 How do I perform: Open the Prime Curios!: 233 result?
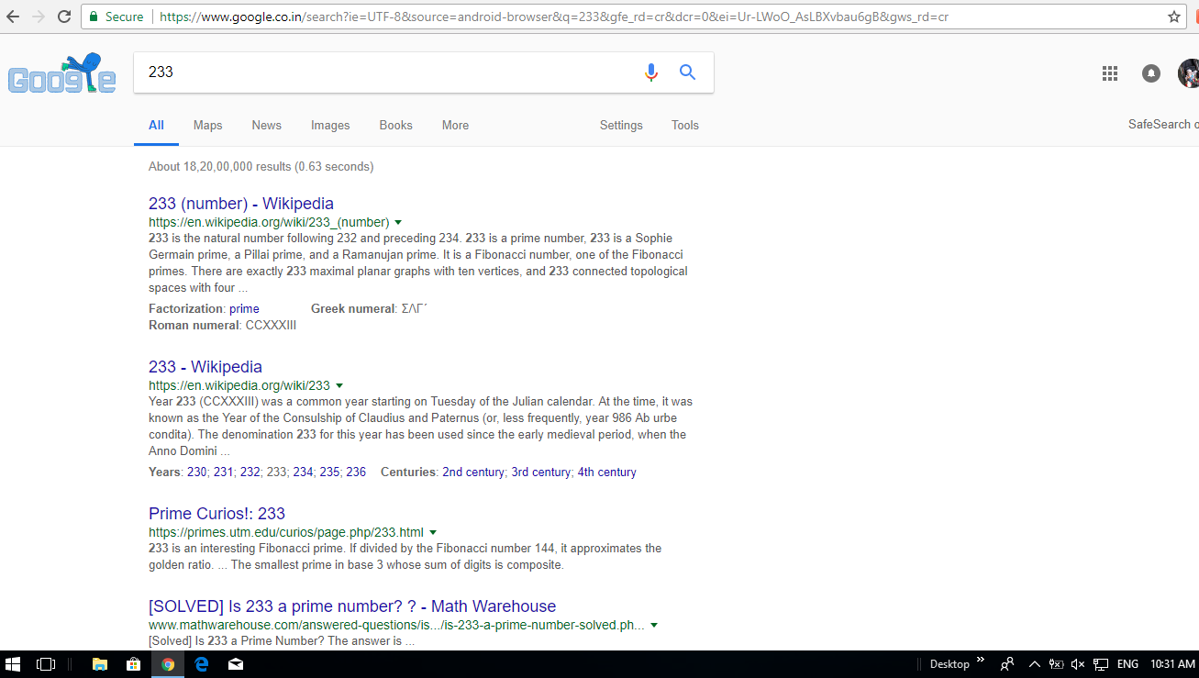pos(216,514)
